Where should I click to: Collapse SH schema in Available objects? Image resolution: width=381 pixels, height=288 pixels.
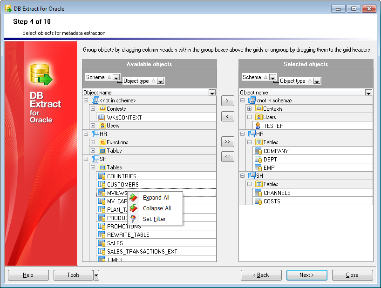point(86,159)
